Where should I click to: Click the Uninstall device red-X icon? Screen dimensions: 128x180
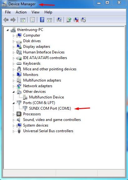click(76, 20)
